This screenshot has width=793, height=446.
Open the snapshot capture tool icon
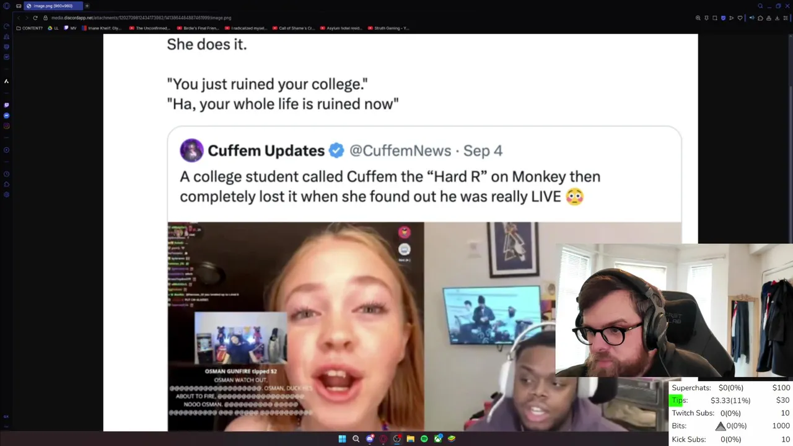(715, 18)
